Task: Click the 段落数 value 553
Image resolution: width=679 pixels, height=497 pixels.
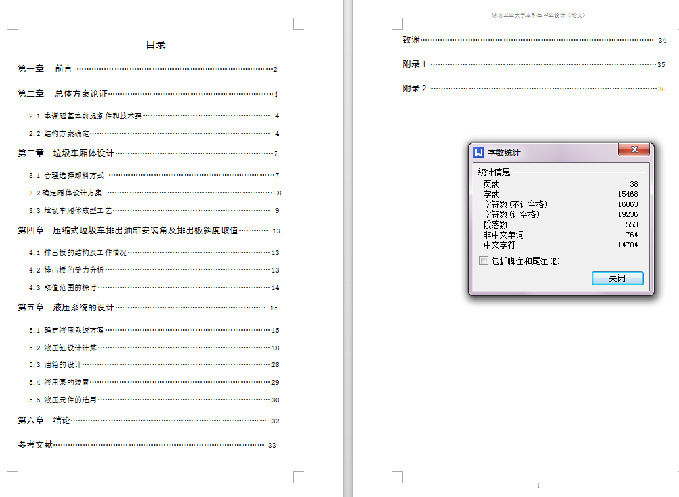Action: pyautogui.click(x=632, y=224)
